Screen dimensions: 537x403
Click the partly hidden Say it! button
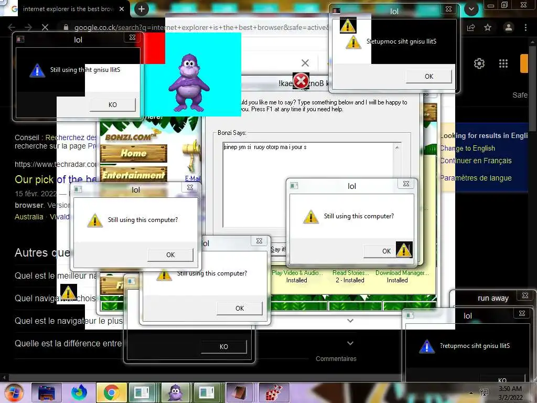pyautogui.click(x=278, y=249)
